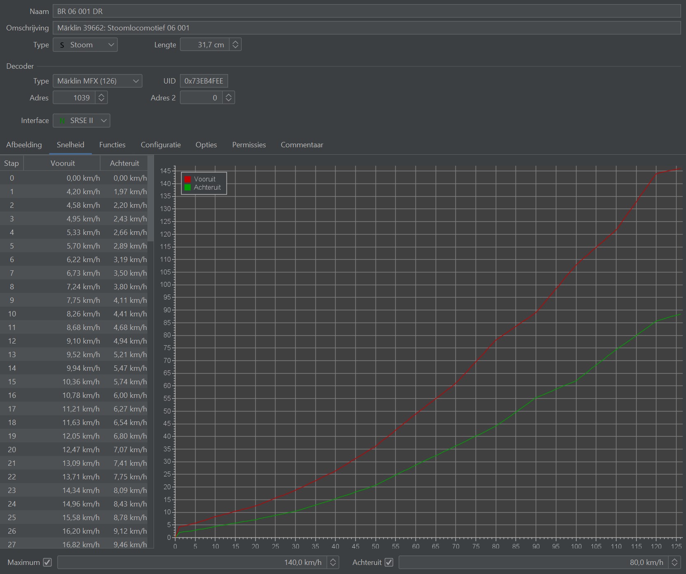
Task: Click the Achteruit column header
Action: [x=124, y=163]
